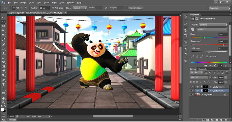Toggle adjustment visibility eye in Properties

220,65
